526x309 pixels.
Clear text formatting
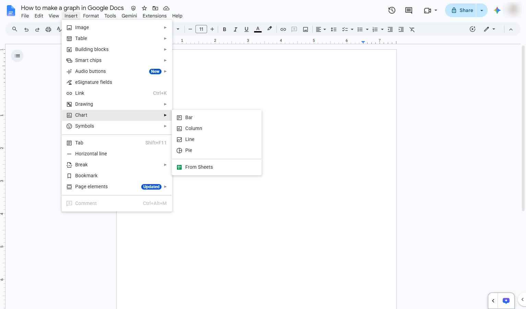412,29
